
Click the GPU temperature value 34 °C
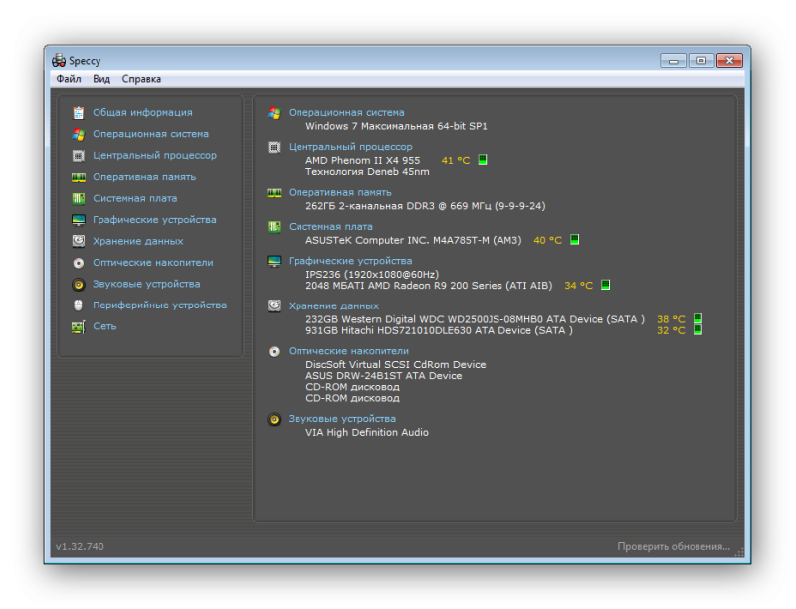pyautogui.click(x=579, y=286)
